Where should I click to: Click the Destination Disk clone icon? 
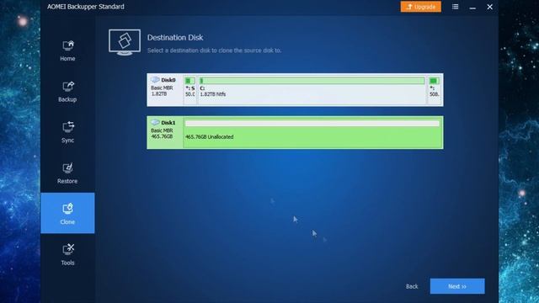click(125, 42)
